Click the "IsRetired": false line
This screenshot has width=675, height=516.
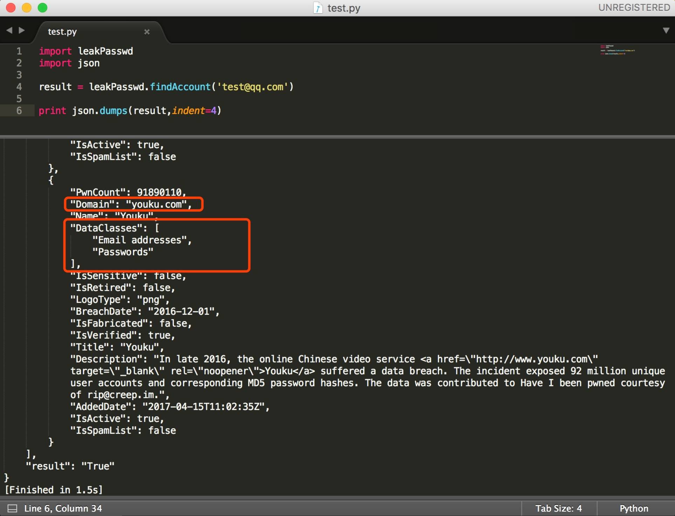(123, 287)
